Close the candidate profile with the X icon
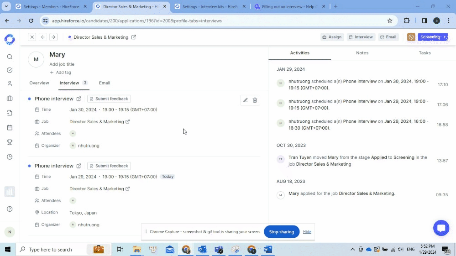Viewport: 456px width, 256px height. [32, 37]
